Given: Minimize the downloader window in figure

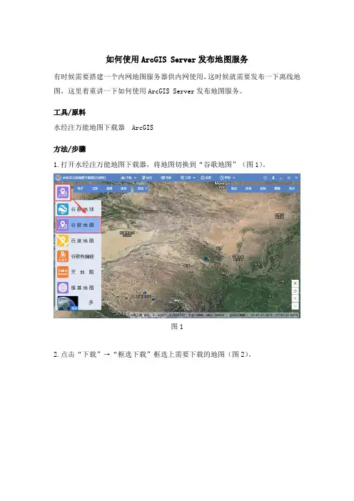Looking at the screenshot, I should pyautogui.click(x=280, y=178).
